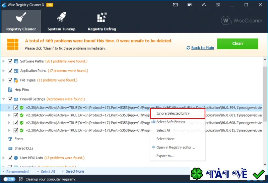Open the Registry Defrag tab
This screenshot has height=183, width=268.
102,21
